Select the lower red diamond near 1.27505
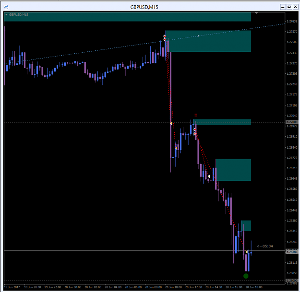 165,39
